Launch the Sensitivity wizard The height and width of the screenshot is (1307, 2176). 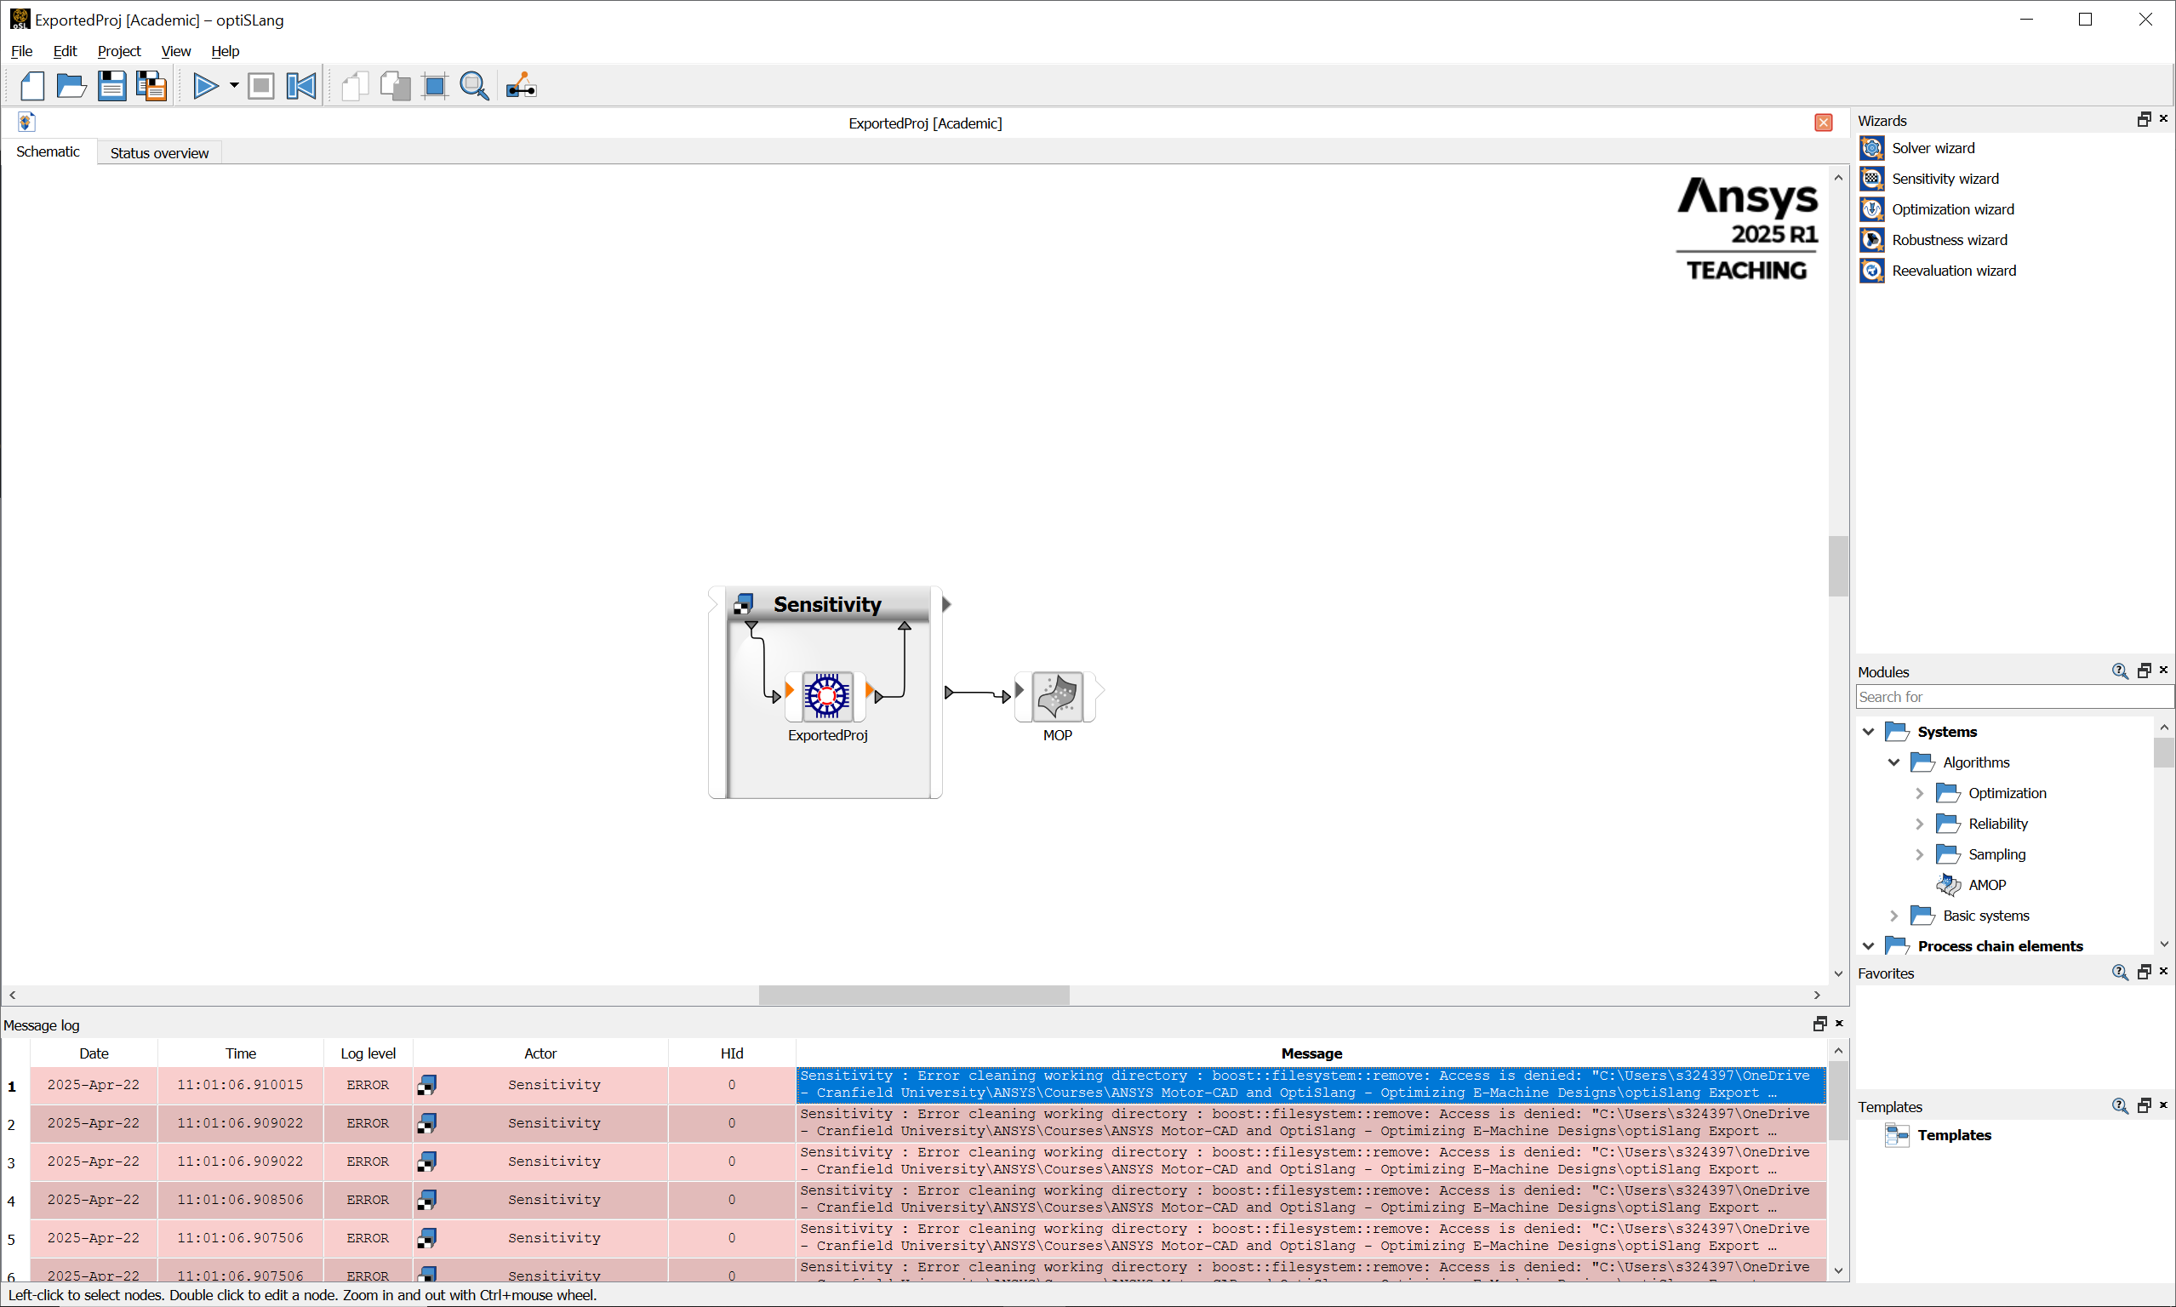click(1945, 179)
